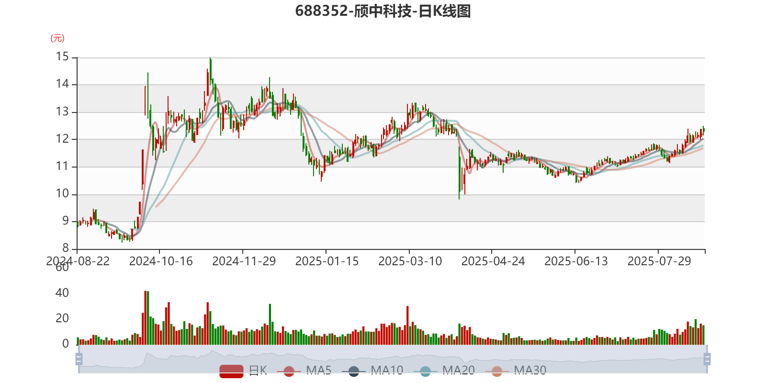
Task: Click the 8 price axis label
Action: click(66, 248)
